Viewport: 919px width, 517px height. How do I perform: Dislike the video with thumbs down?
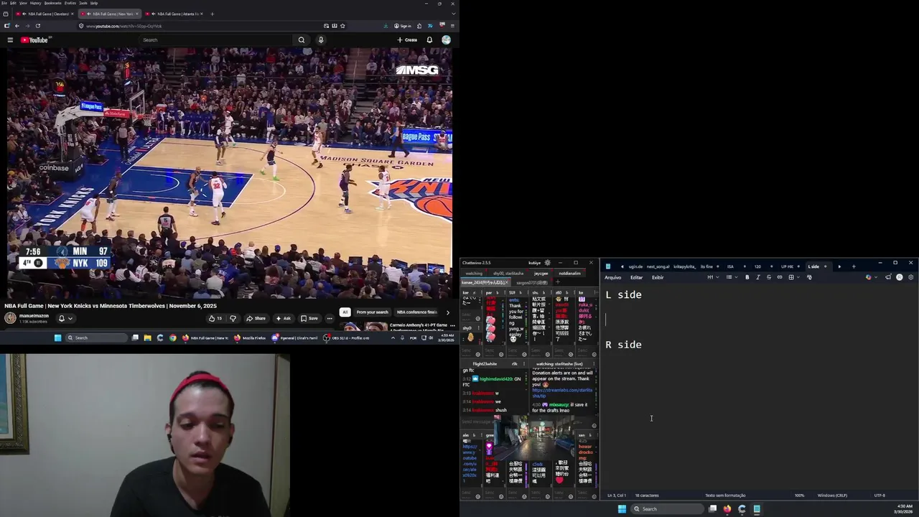pyautogui.click(x=233, y=318)
